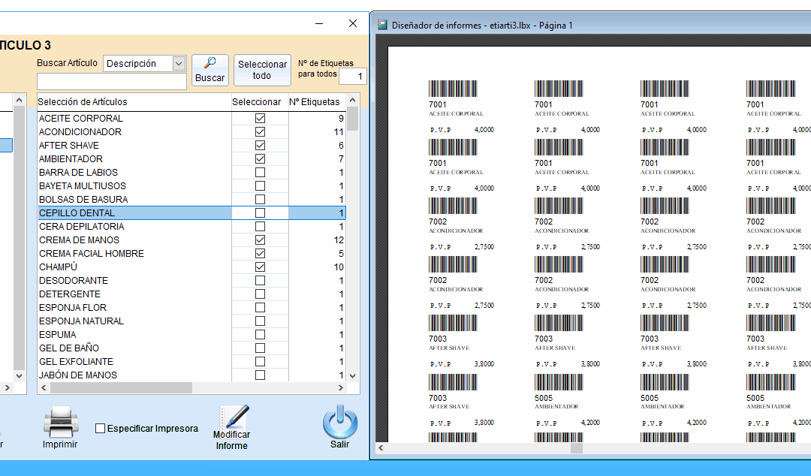The image size is (811, 476).
Task: Click the Nº Etiquetas column header
Action: tap(317, 102)
